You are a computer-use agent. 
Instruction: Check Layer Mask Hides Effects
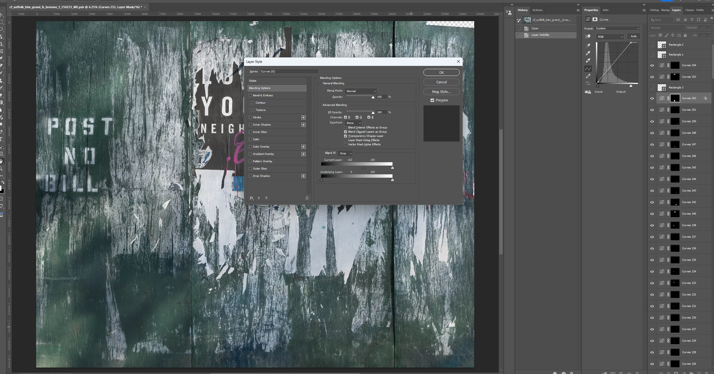[345, 140]
